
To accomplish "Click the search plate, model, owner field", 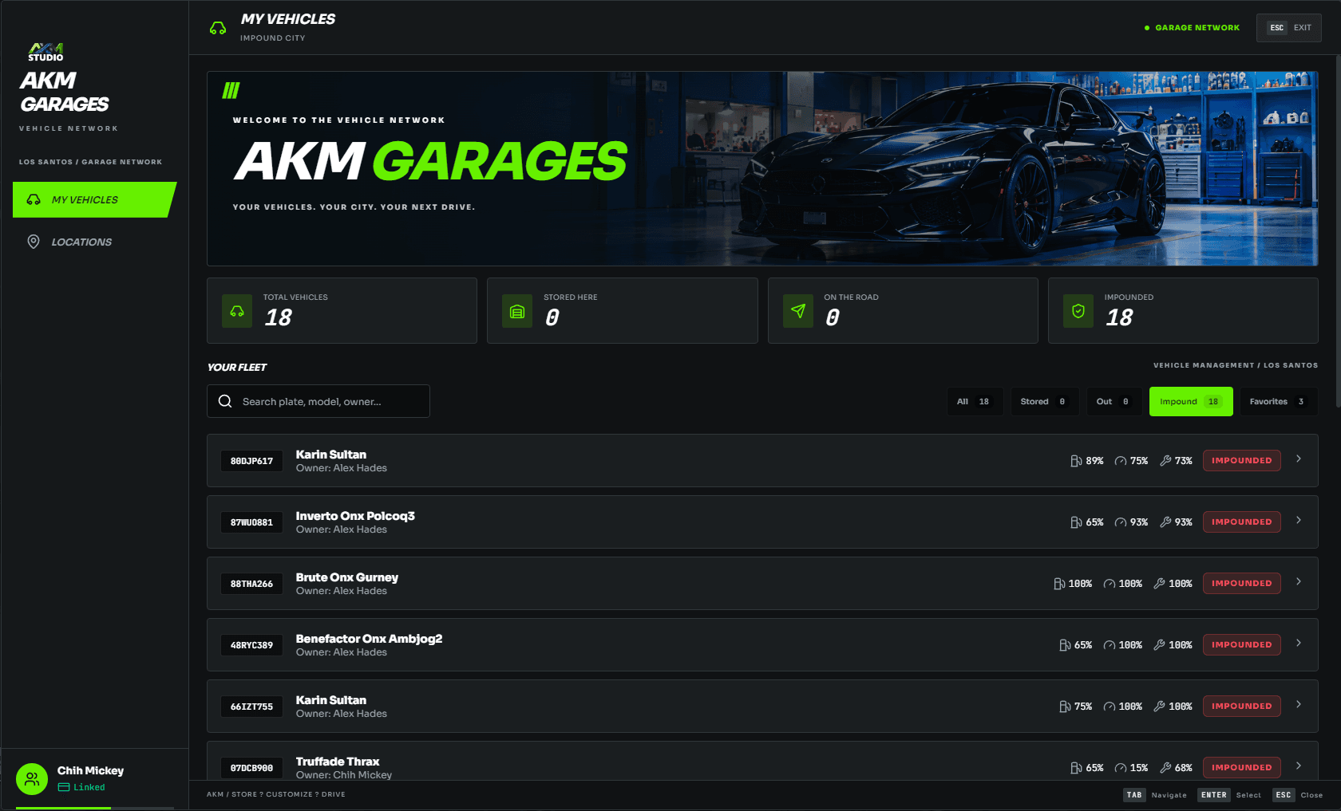I will click(318, 401).
